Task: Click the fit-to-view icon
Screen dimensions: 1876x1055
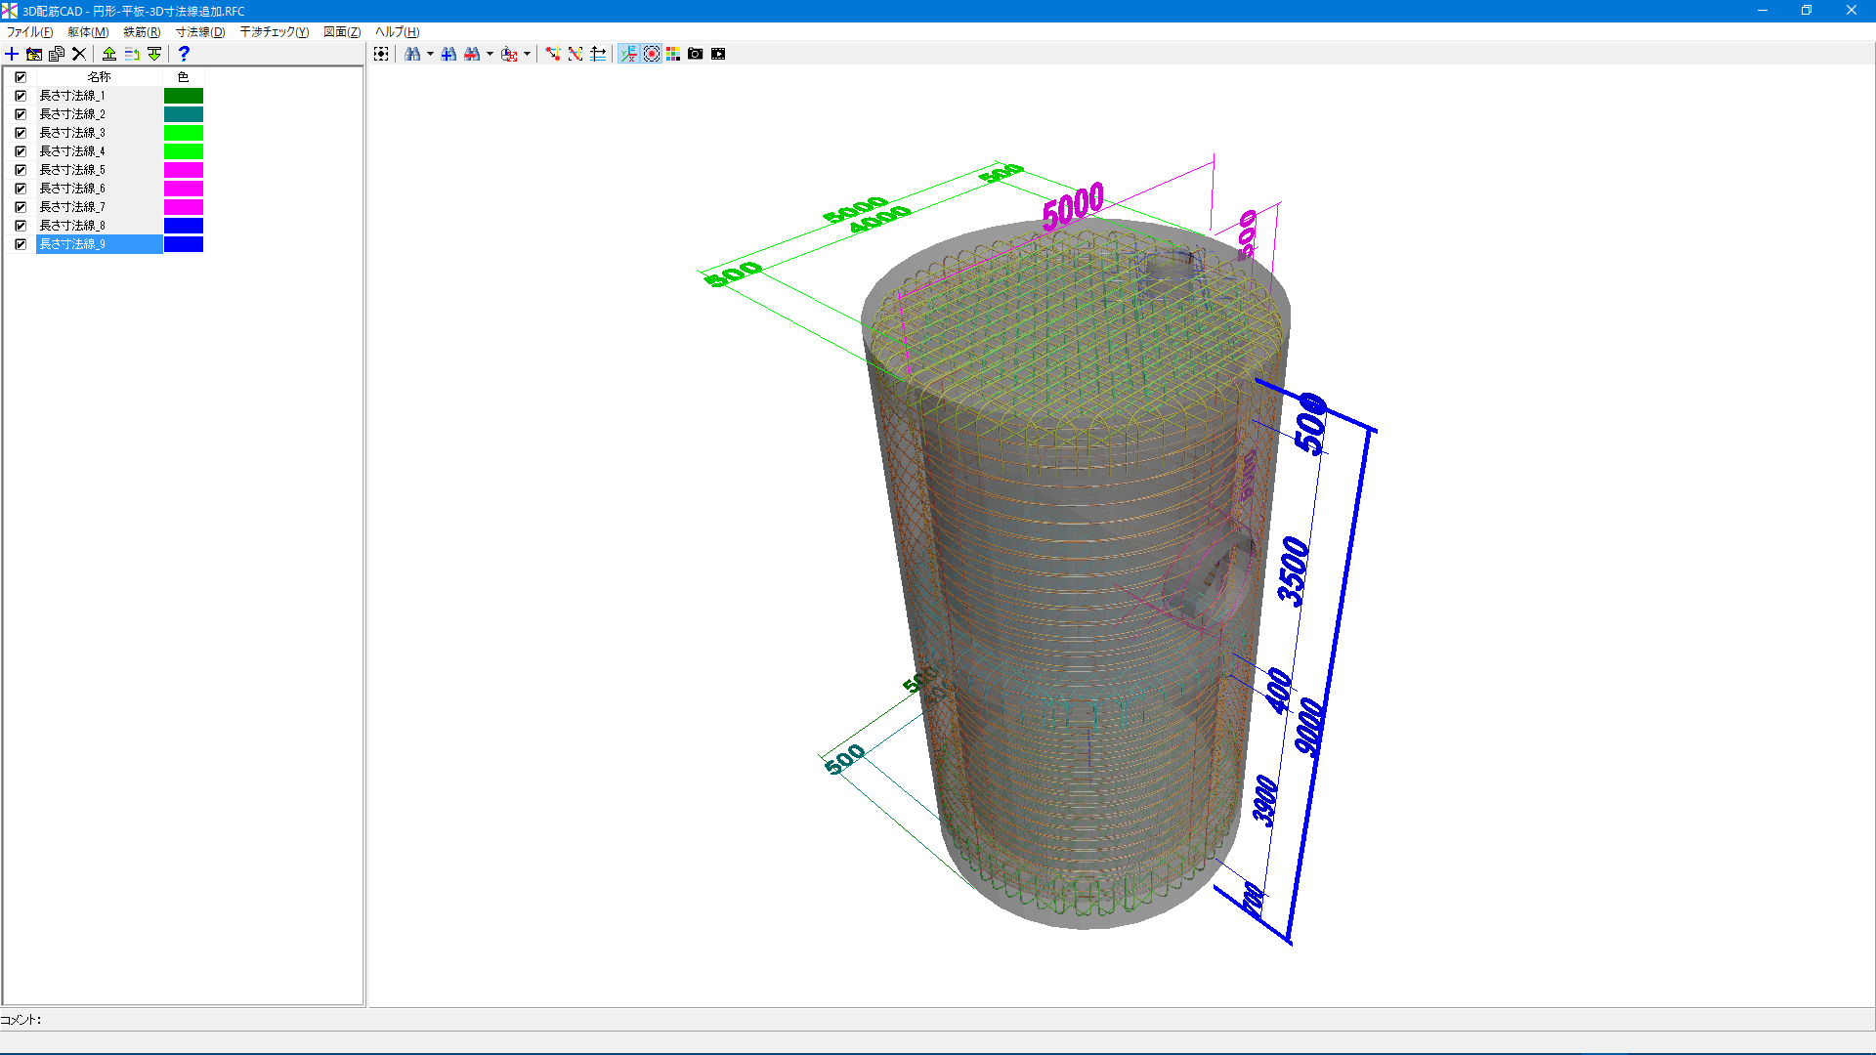Action: [381, 54]
